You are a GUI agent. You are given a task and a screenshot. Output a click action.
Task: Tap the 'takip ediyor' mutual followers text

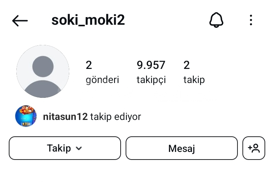click(x=116, y=117)
